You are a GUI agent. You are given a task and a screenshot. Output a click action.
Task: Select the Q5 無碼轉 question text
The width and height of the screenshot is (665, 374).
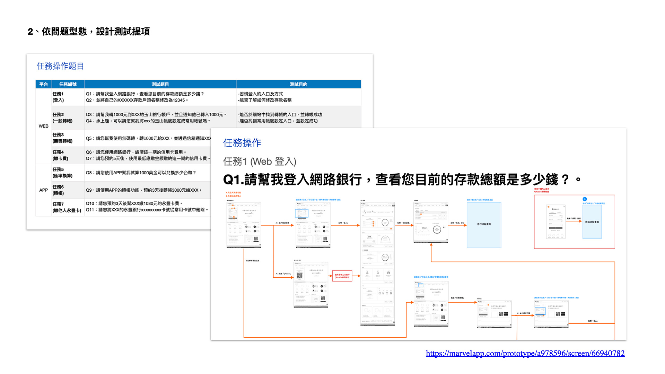pos(148,138)
